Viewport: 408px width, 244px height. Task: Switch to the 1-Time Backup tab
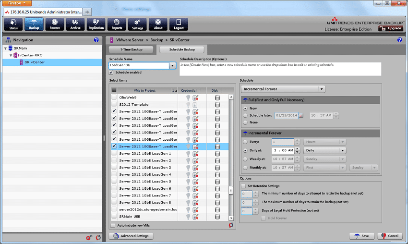coord(131,49)
